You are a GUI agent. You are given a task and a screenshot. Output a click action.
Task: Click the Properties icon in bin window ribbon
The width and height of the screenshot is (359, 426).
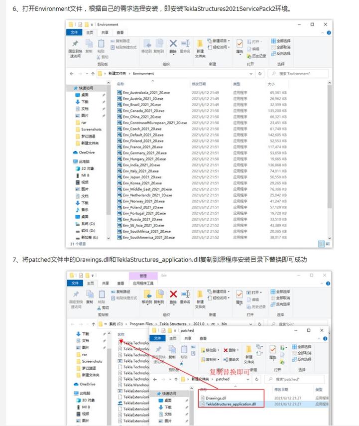239,294
